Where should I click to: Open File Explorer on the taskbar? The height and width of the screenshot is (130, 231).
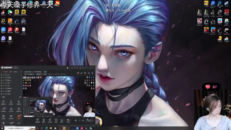(x=51, y=128)
